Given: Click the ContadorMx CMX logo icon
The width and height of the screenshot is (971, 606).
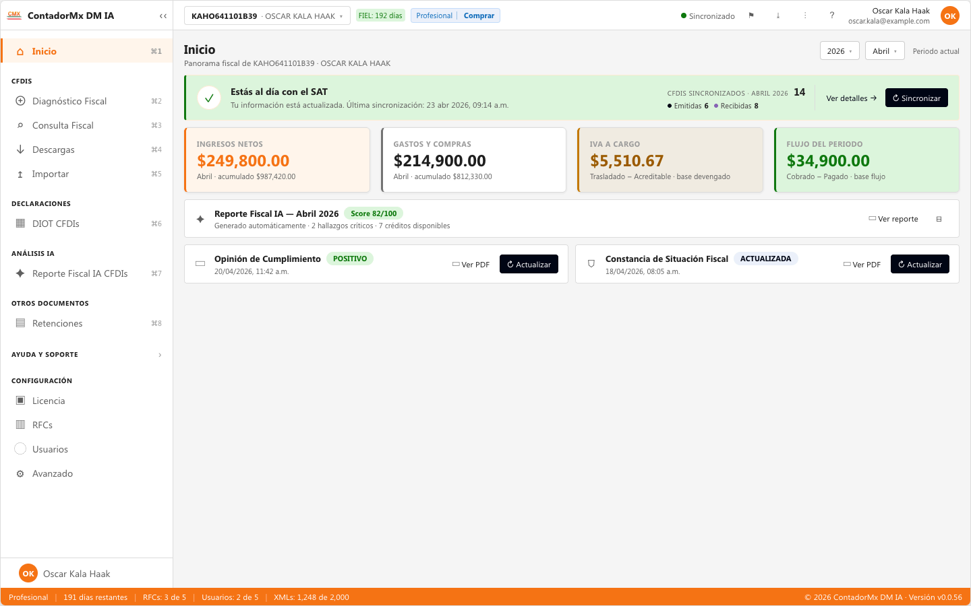Looking at the screenshot, I should [x=14, y=15].
